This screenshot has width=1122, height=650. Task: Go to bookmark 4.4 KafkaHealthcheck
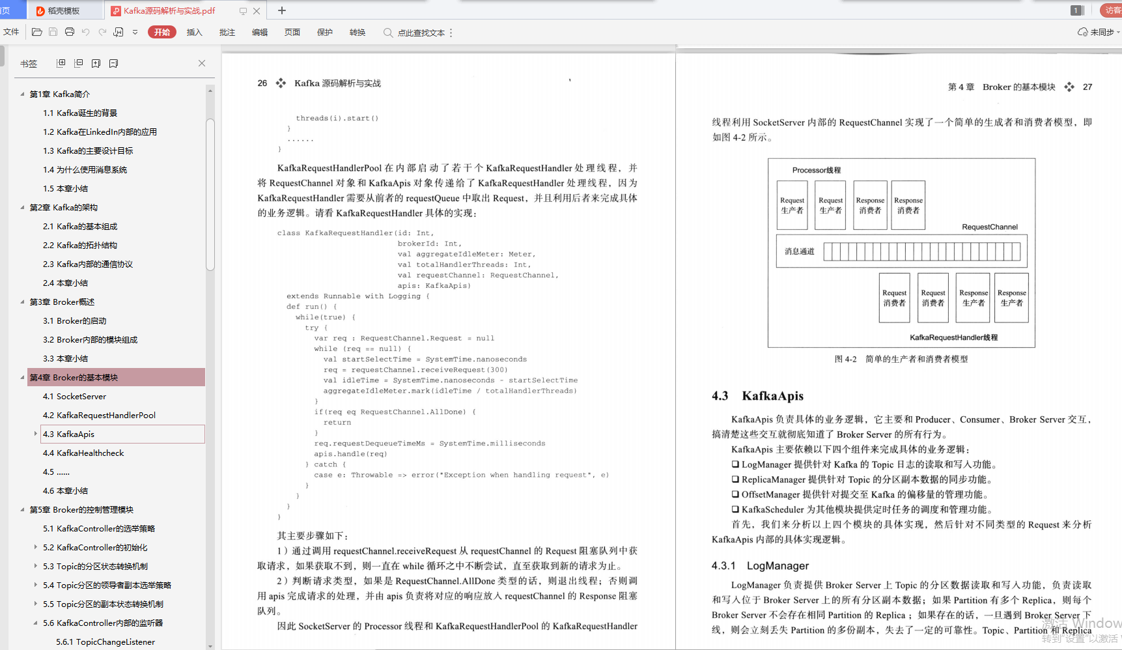[83, 453]
